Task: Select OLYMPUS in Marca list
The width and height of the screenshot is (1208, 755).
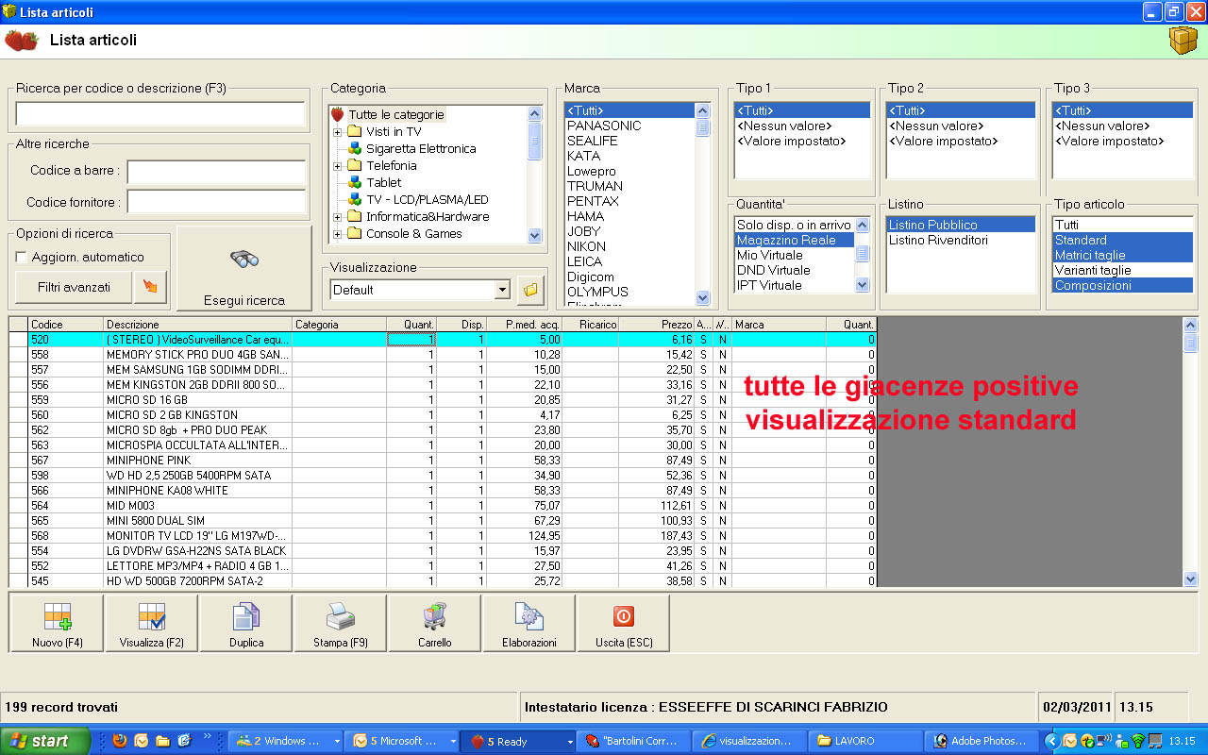Action: pos(629,292)
